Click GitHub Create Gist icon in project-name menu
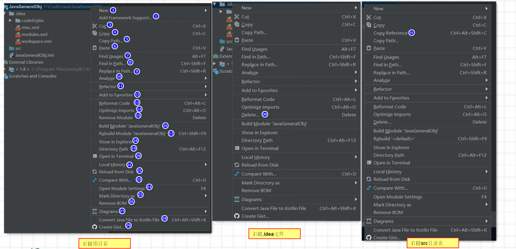Screen dimensions: 516x249 pyautogui.click(x=94, y=227)
